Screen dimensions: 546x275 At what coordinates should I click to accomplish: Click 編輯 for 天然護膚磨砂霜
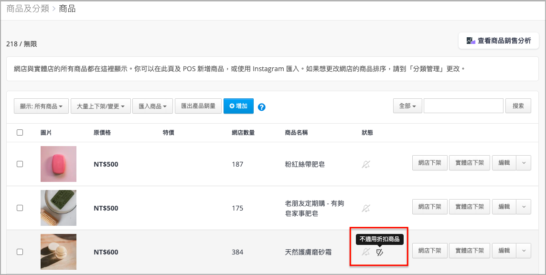tap(504, 251)
